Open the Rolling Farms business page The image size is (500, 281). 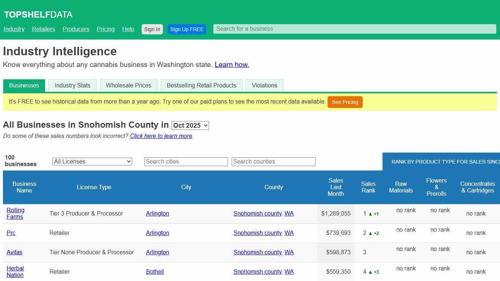click(15, 213)
